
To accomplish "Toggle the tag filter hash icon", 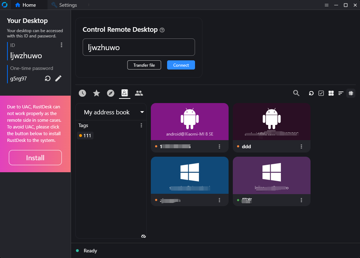I will (x=351, y=93).
